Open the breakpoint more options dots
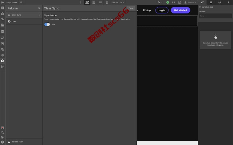The height and width of the screenshot is (145, 233). click(x=80, y=3)
